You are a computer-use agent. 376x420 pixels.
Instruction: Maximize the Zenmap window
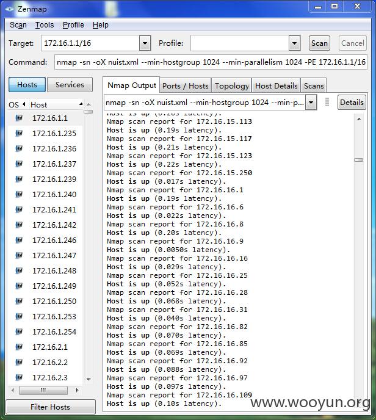click(x=334, y=7)
